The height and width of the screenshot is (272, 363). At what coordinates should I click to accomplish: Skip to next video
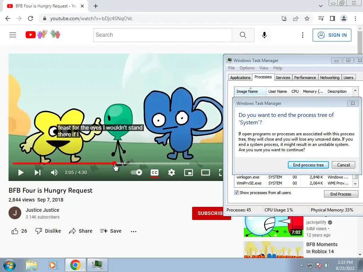coord(38,172)
